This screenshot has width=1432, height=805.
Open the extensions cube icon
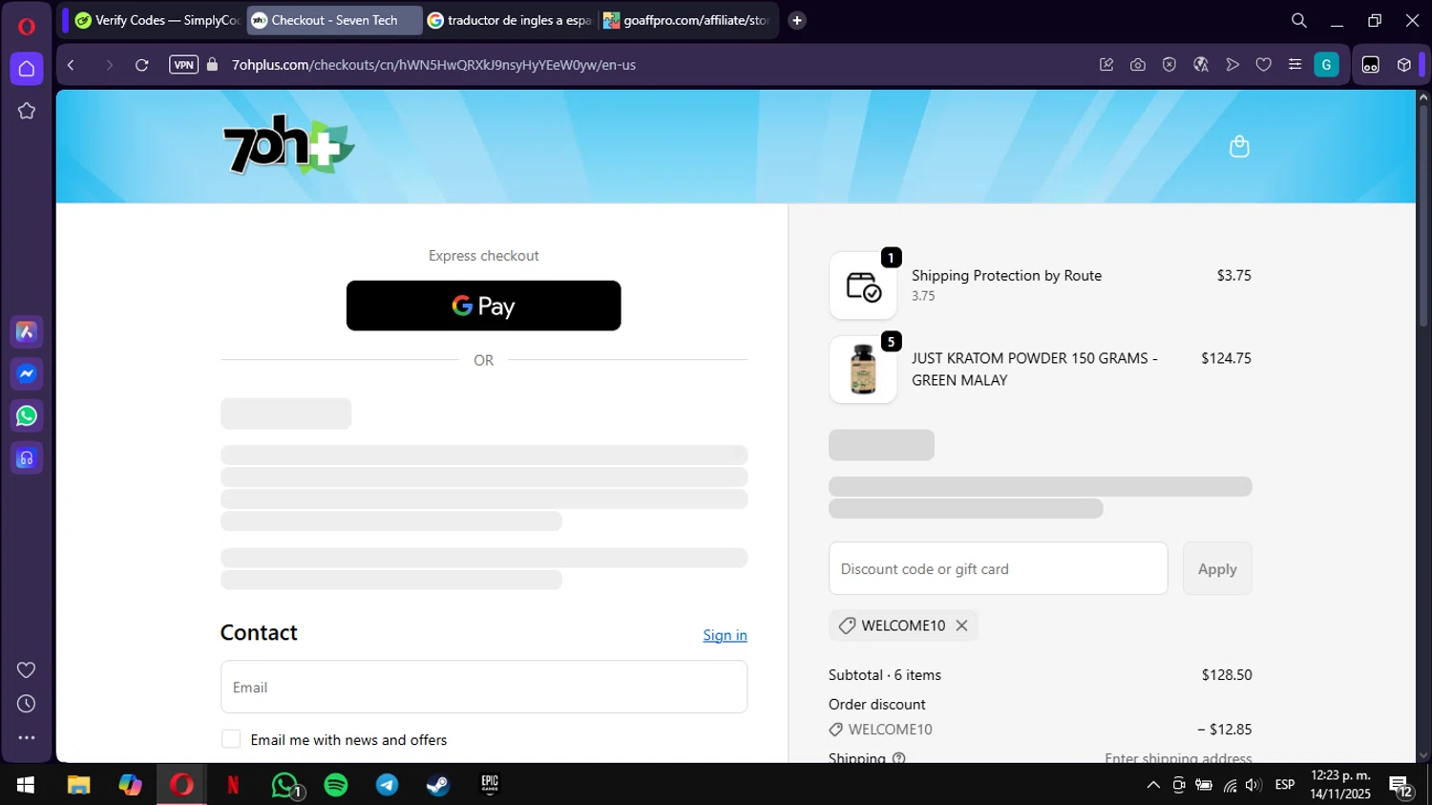[1403, 65]
